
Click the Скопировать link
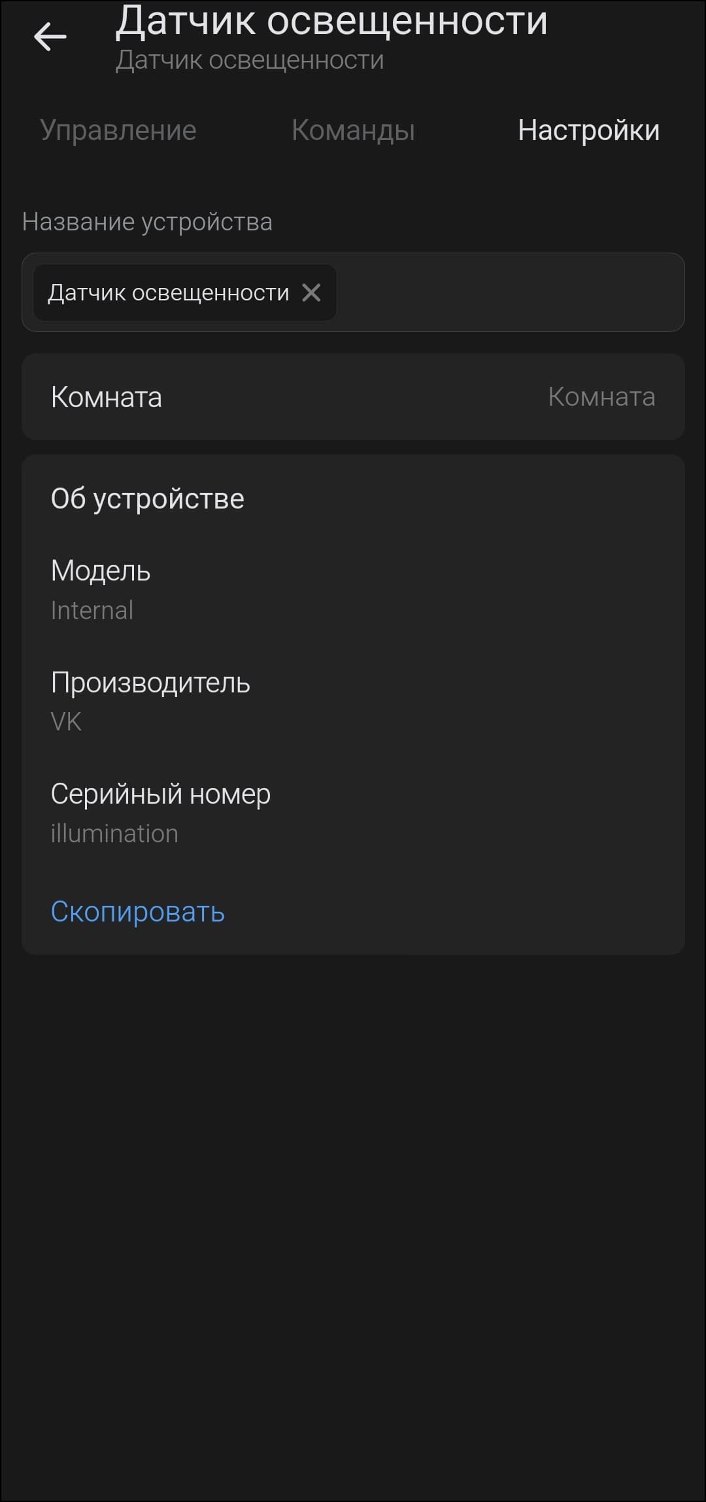(x=138, y=912)
